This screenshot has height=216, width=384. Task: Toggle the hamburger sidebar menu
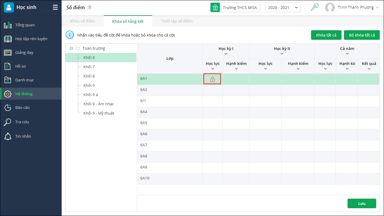click(55, 7)
